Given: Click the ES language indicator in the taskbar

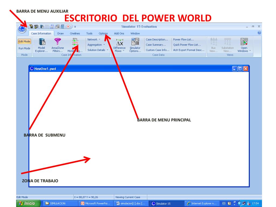Looking at the screenshot, I should tap(224, 203).
